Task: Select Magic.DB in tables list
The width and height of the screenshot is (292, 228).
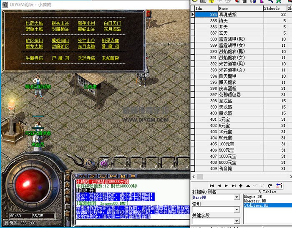Action: pyautogui.click(x=253, y=197)
